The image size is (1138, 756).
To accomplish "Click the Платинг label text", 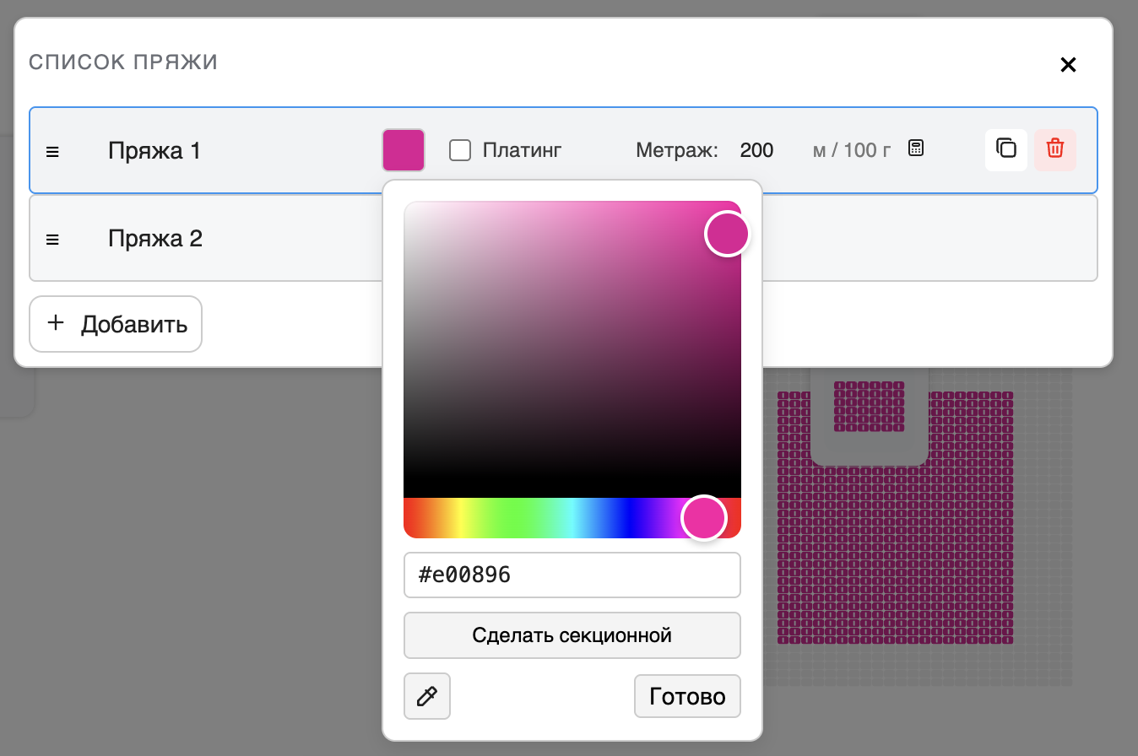I will pyautogui.click(x=522, y=150).
